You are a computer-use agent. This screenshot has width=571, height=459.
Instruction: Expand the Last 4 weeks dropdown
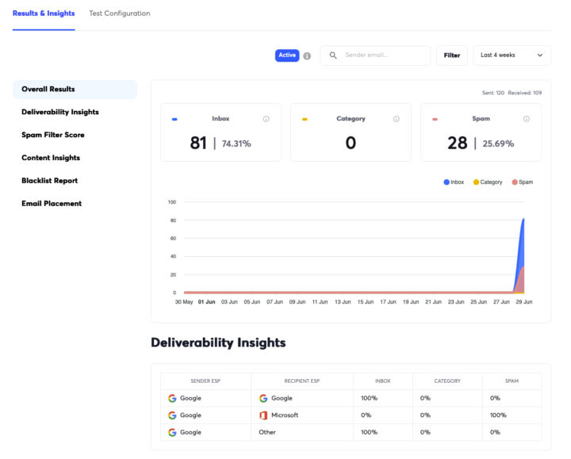512,55
